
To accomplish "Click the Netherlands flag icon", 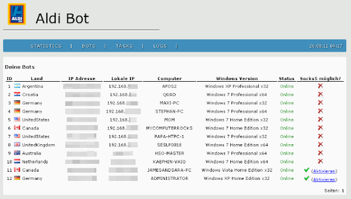I will 17,161.
